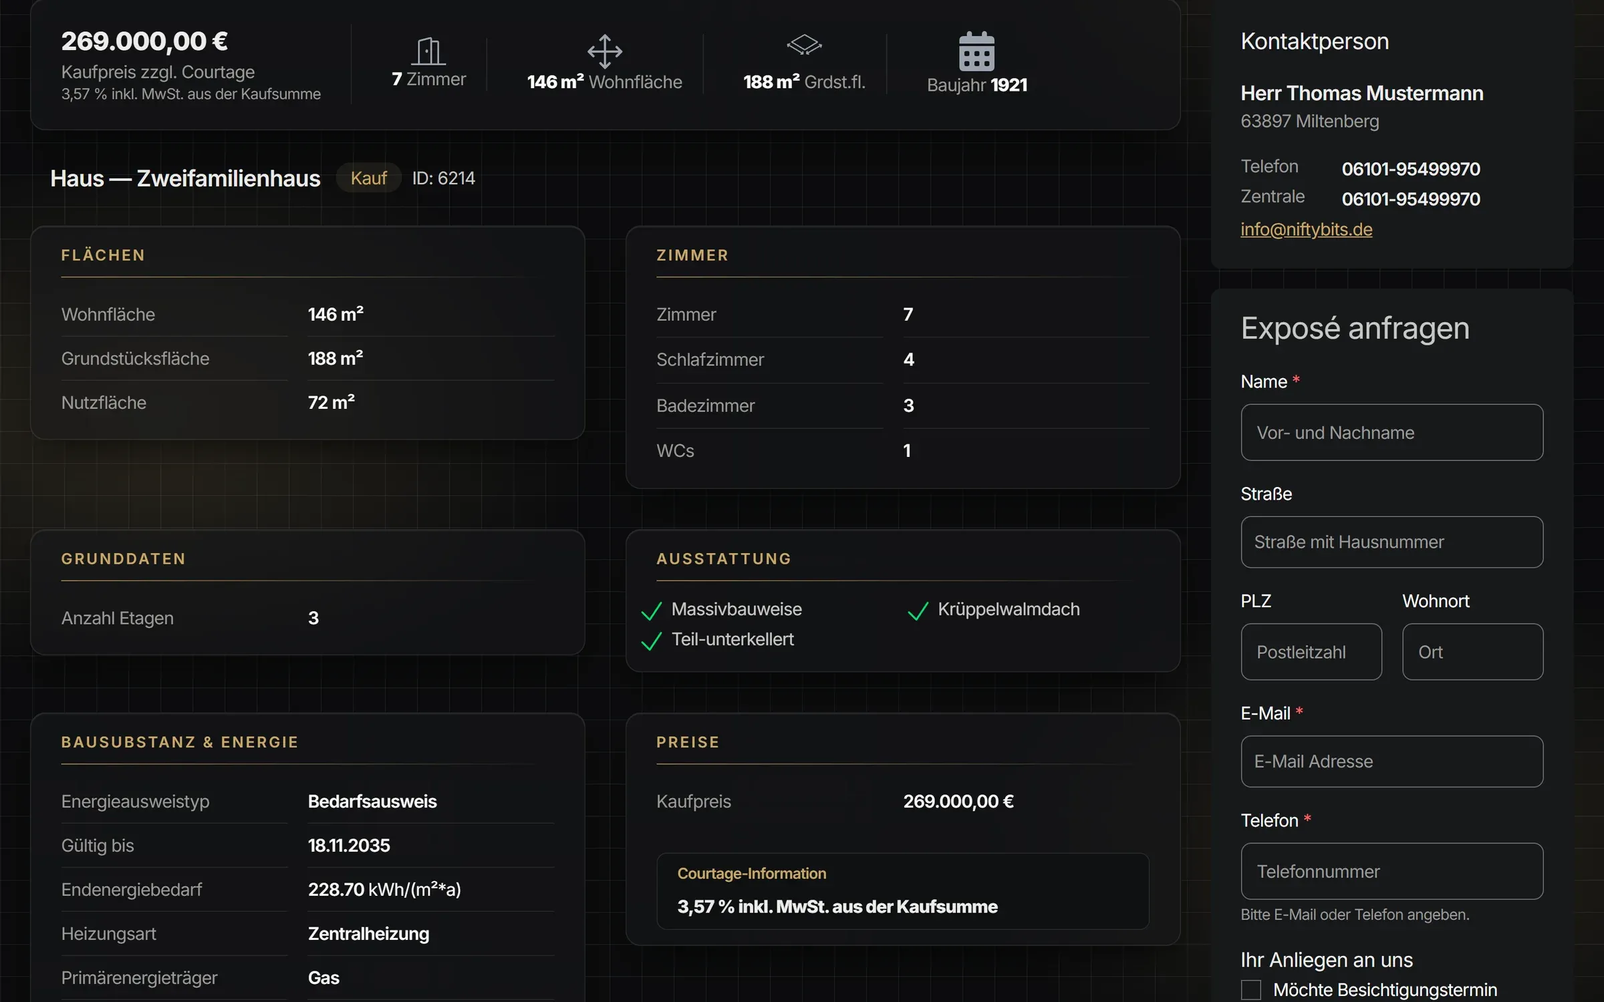Click the Bitte E-Mail oder Telefon angeben hint
1604x1002 pixels.
pyautogui.click(x=1355, y=914)
